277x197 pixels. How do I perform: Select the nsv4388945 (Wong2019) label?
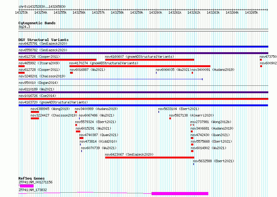coord(50,109)
